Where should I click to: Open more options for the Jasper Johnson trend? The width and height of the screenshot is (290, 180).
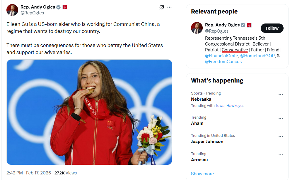tap(281, 137)
